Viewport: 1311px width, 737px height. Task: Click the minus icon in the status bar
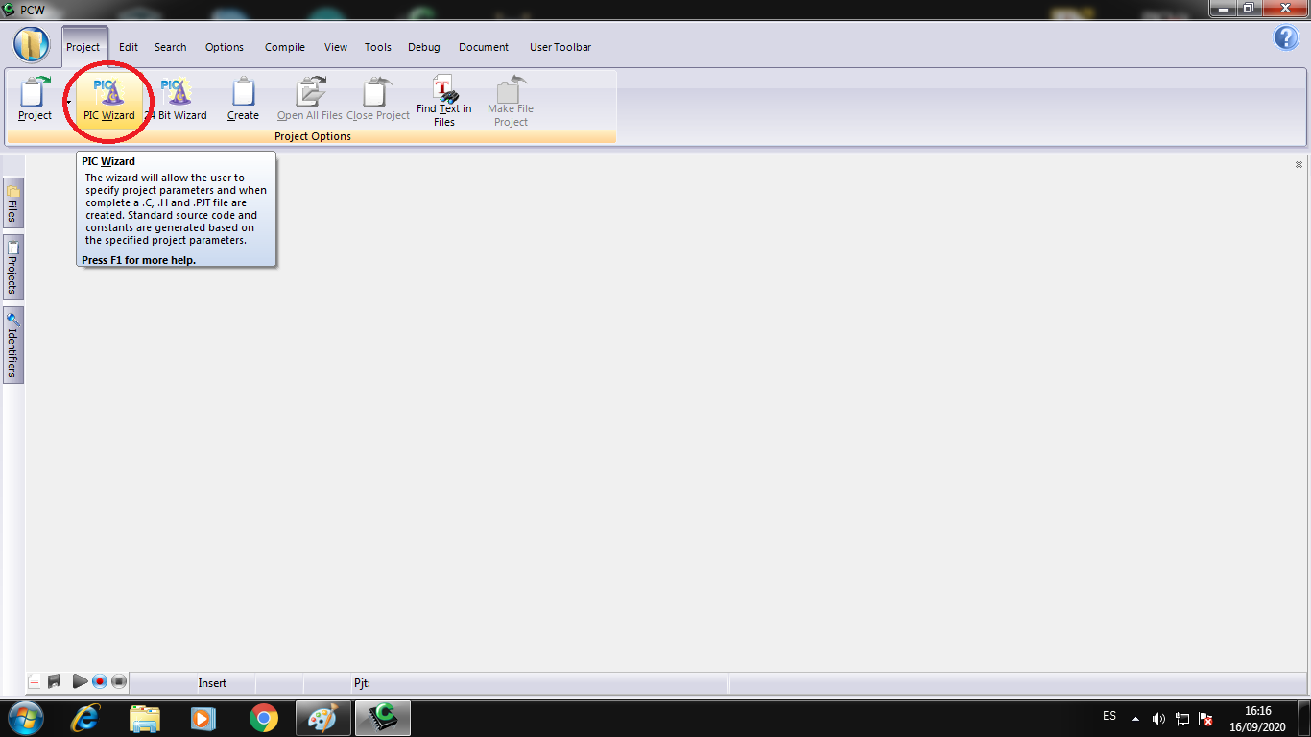35,682
